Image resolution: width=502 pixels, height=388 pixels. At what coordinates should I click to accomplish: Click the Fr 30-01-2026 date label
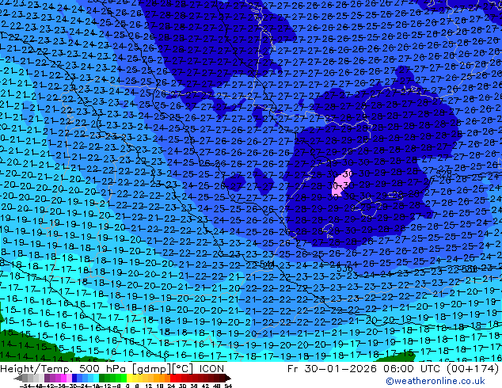tap(332, 369)
